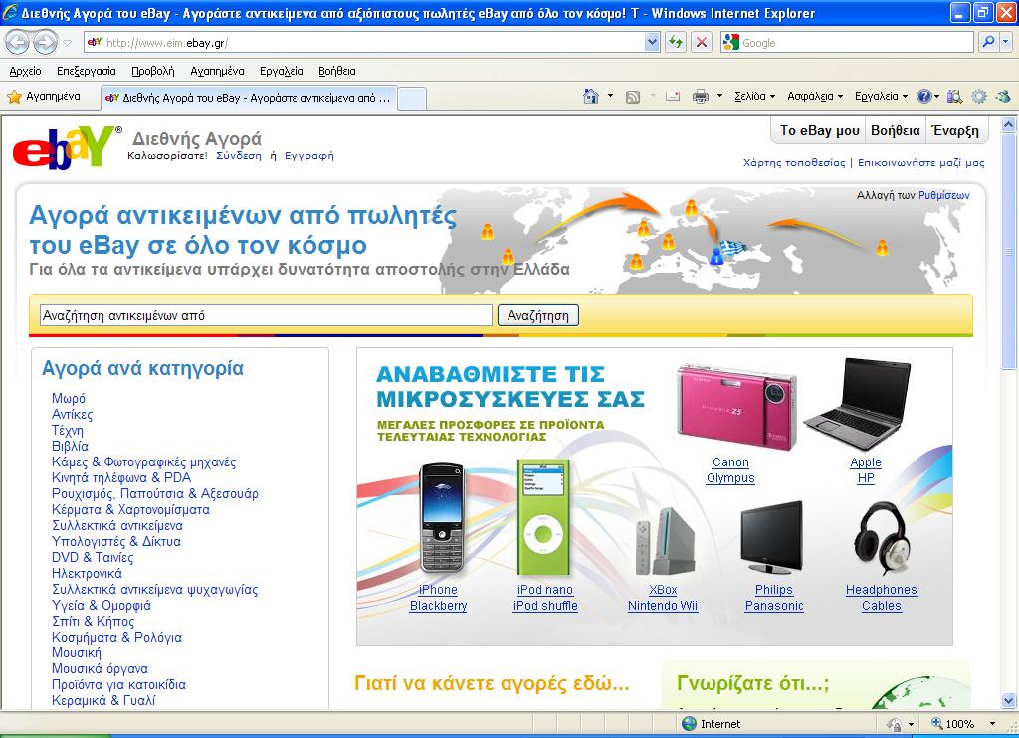Click the browser Forward arrow button
This screenshot has height=738, width=1019.
click(45, 43)
